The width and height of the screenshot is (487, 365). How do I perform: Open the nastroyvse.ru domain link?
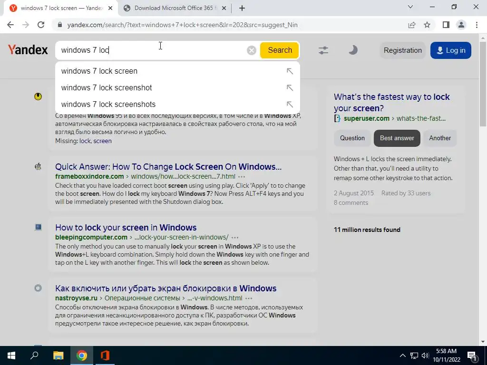point(77,298)
